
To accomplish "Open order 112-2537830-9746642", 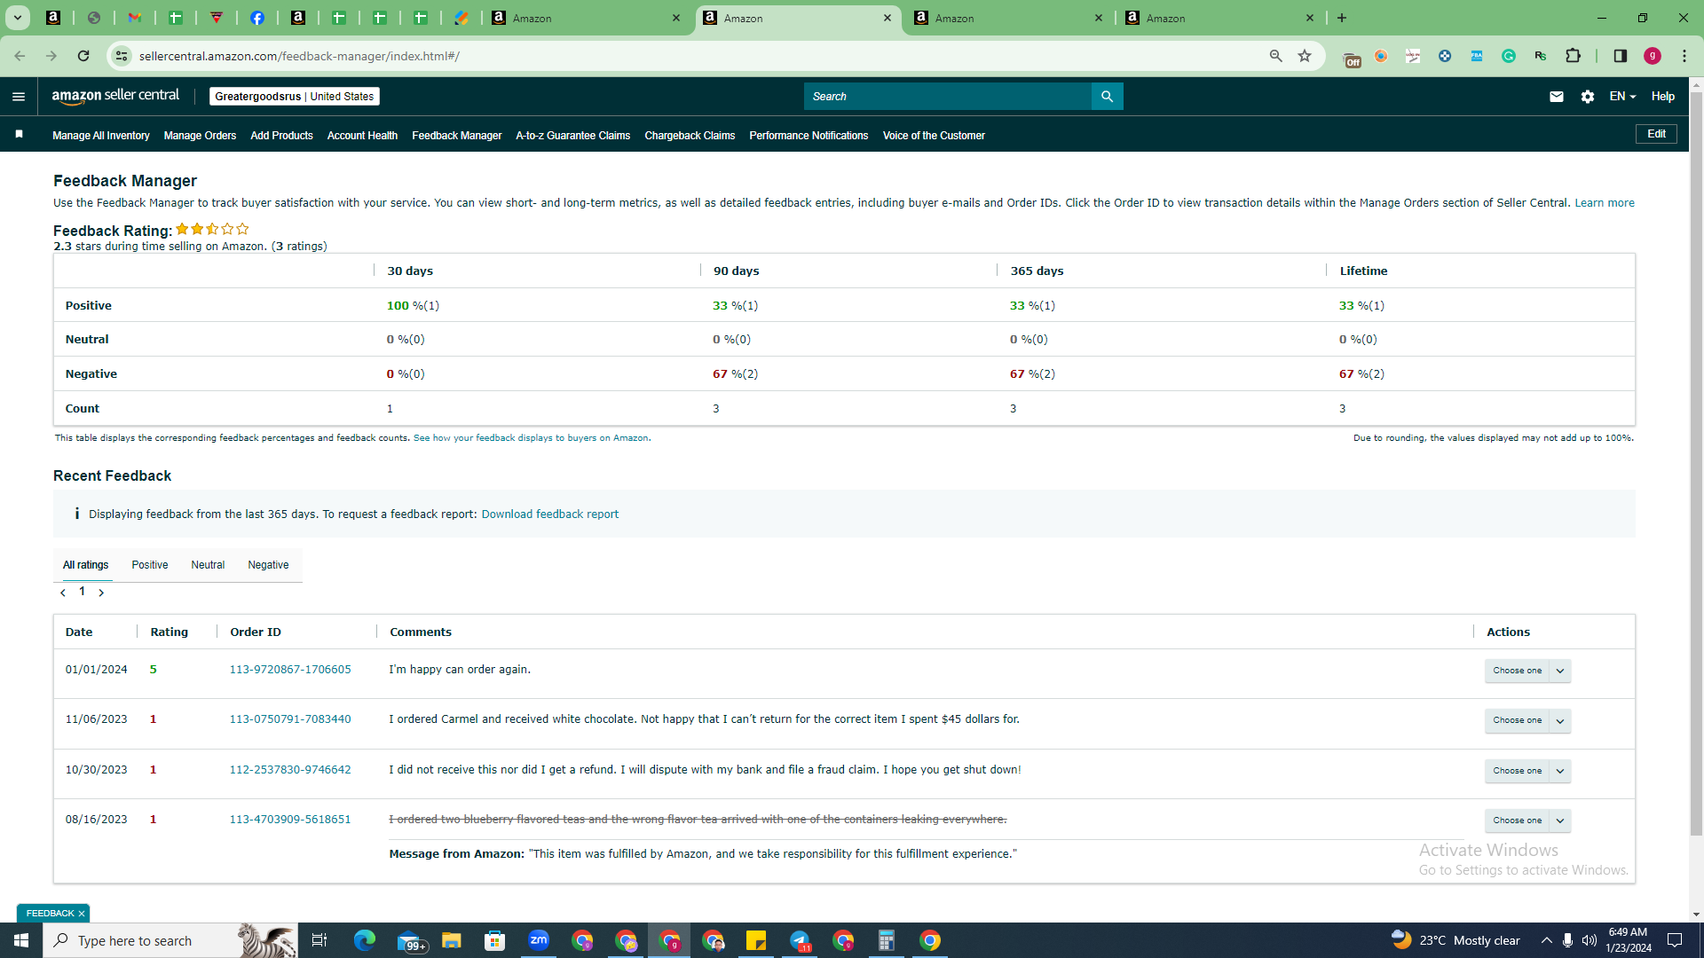I will click(290, 770).
